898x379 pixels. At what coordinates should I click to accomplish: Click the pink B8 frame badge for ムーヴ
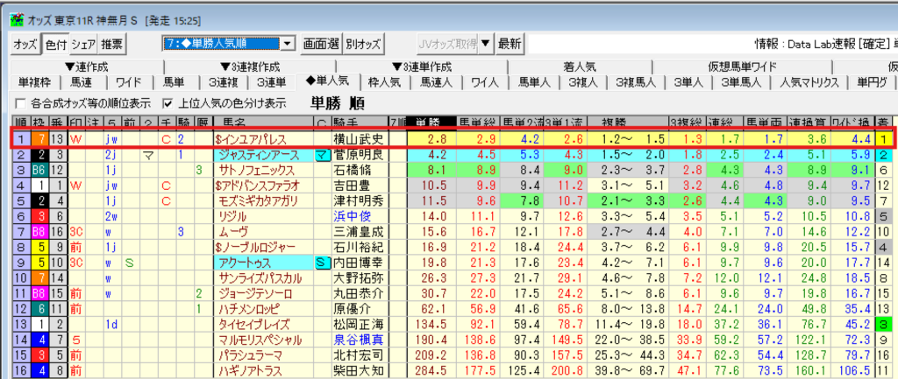(x=40, y=231)
